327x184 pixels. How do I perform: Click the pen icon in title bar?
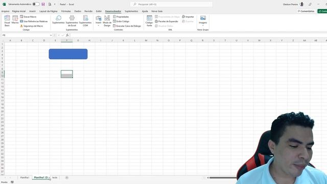pos(310,4)
